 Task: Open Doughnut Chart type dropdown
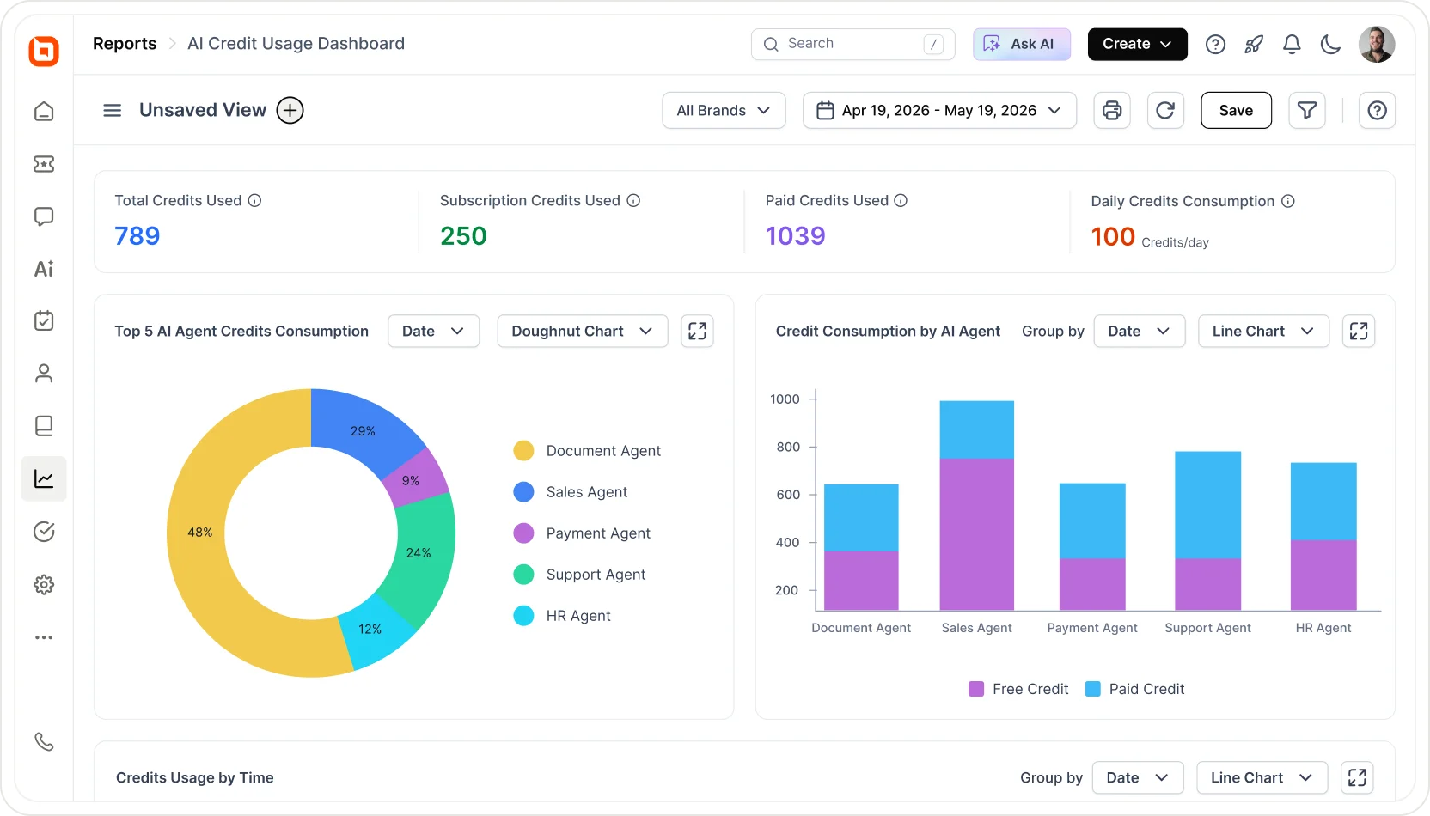[583, 331]
